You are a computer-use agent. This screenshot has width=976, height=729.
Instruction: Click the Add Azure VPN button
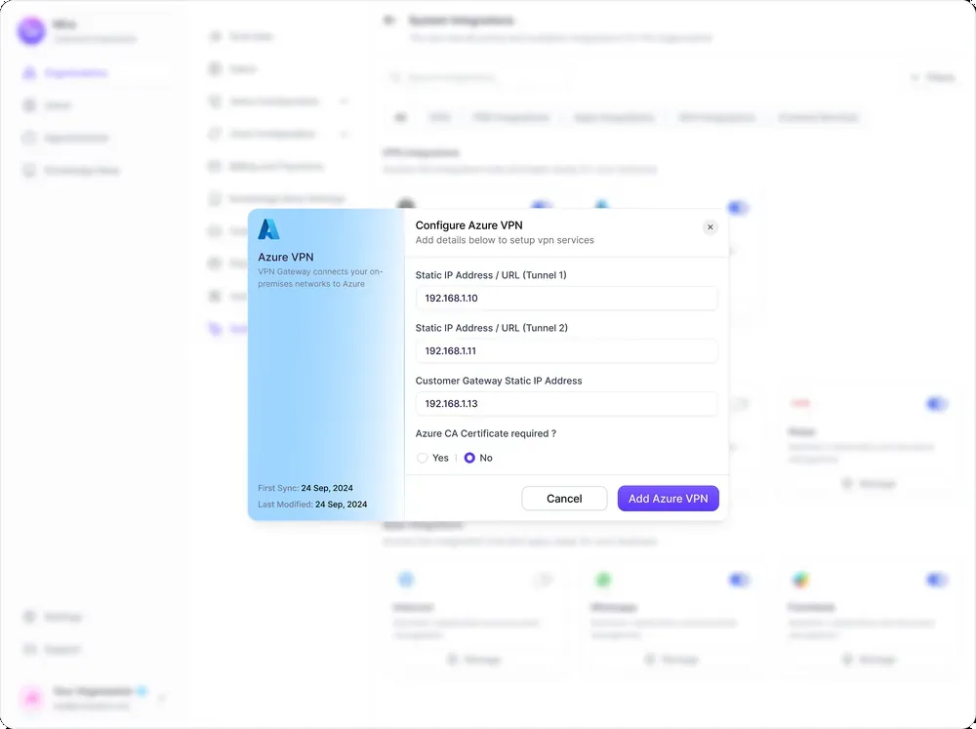coord(668,499)
